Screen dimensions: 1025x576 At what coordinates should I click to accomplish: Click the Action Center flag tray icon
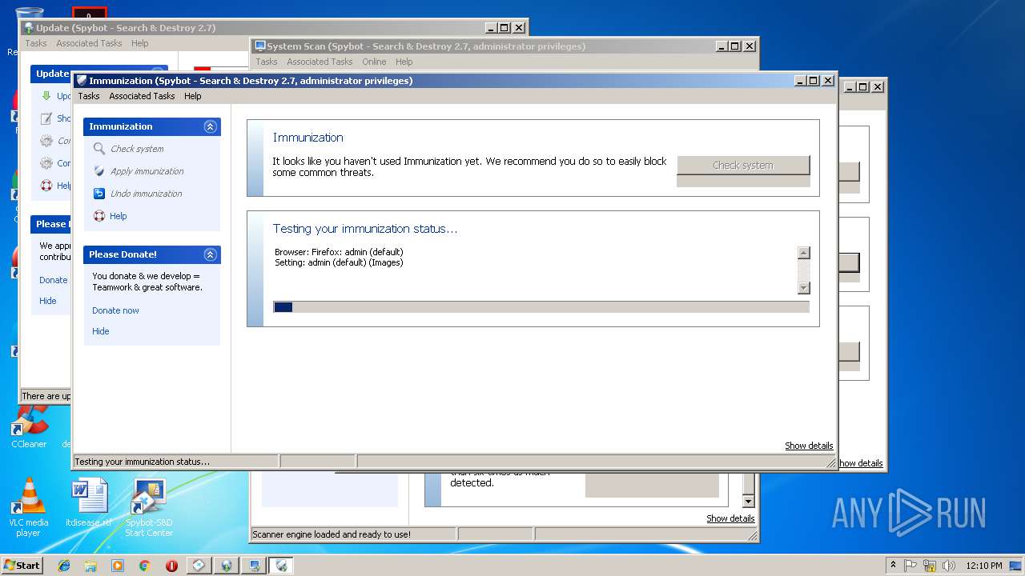pos(910,566)
